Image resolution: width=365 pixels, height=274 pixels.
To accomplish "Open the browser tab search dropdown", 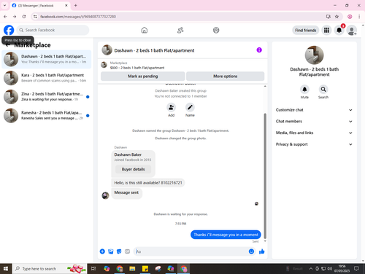I will [4, 5].
